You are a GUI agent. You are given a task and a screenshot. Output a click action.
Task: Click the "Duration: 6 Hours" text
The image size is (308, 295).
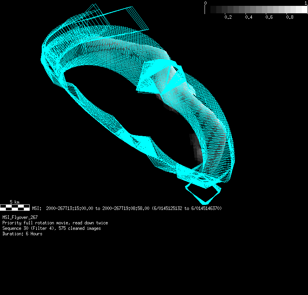22,234
